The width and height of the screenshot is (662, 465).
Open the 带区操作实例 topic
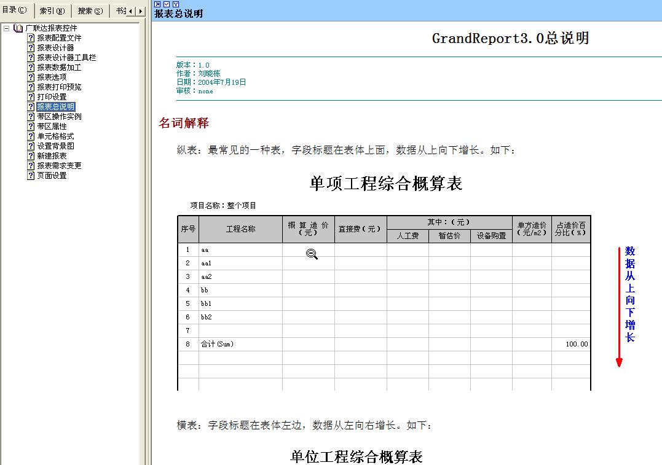pos(59,117)
